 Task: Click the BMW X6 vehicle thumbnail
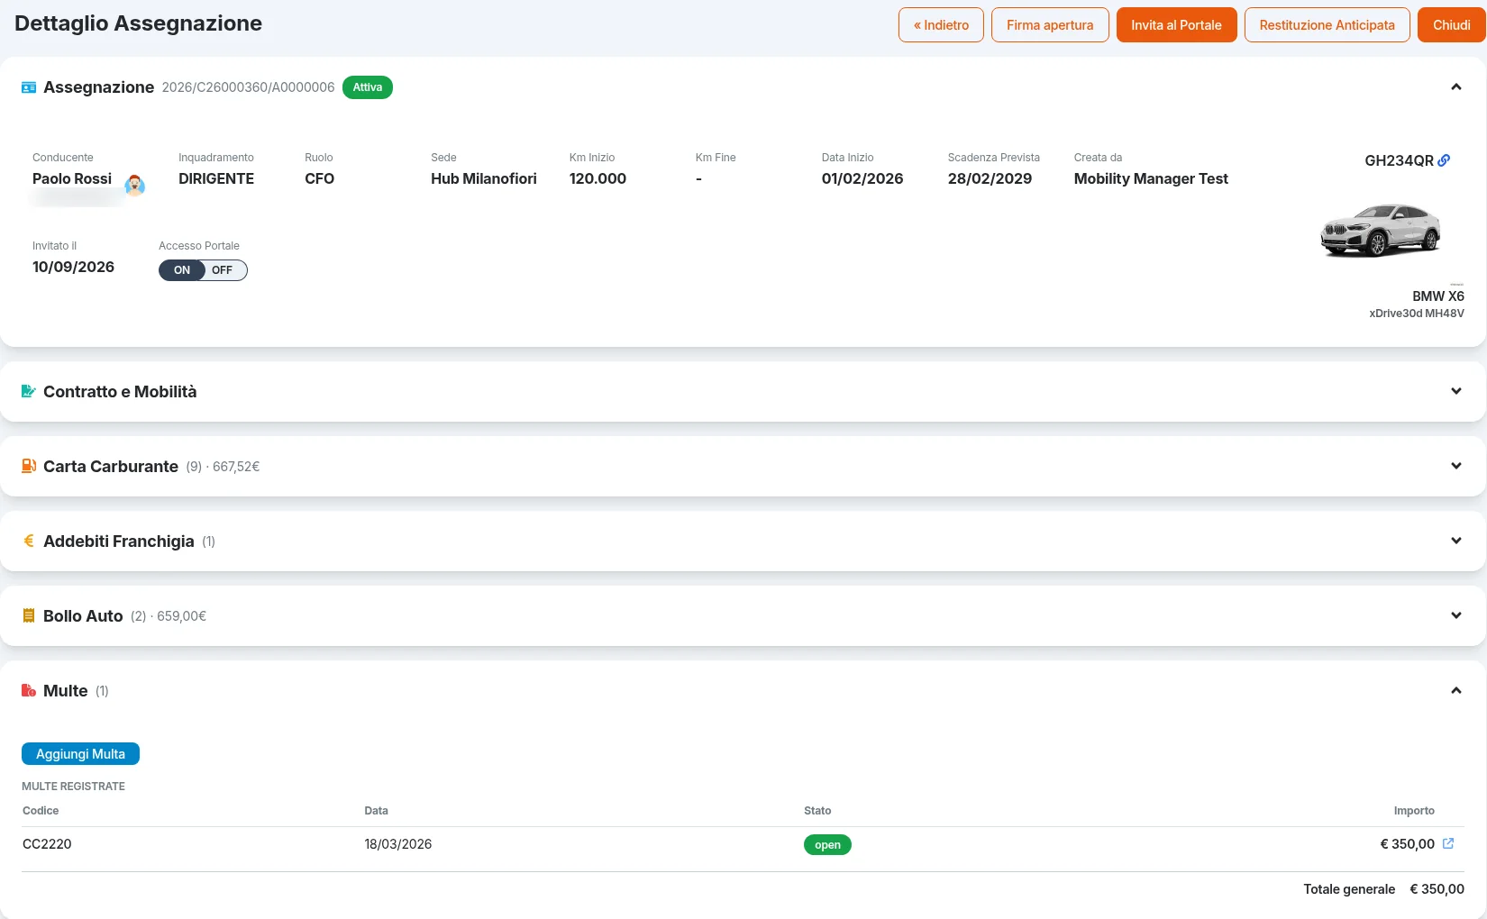pos(1381,231)
